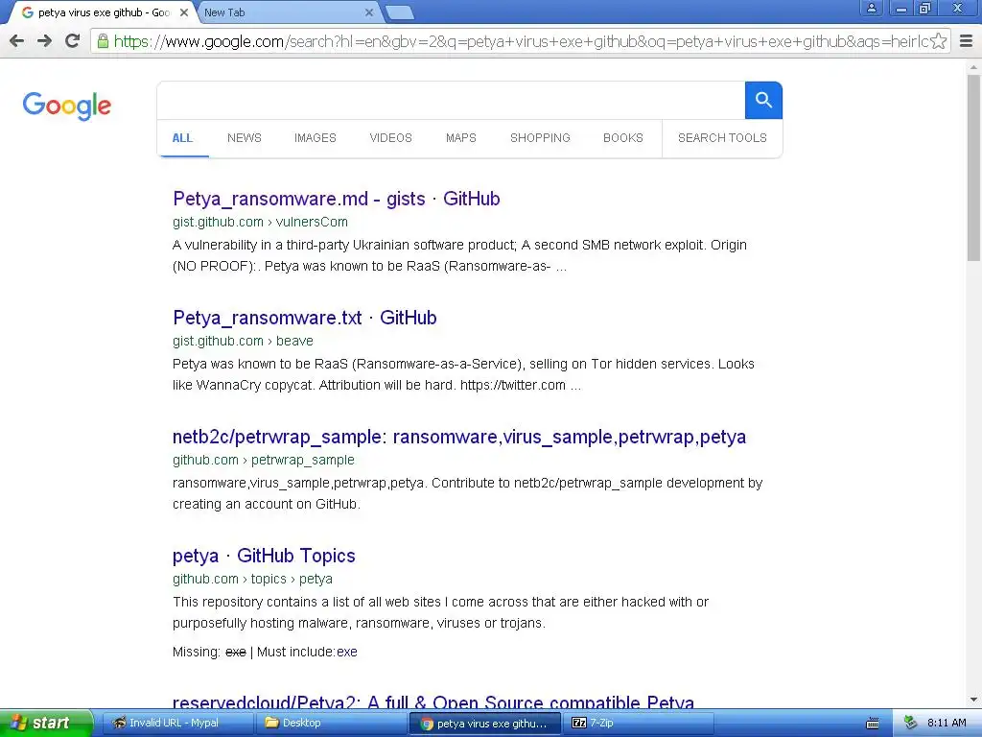Reload the current page

(x=73, y=41)
